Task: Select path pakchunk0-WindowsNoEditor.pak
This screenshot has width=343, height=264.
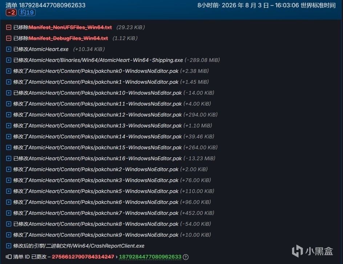Action: tap(104, 71)
